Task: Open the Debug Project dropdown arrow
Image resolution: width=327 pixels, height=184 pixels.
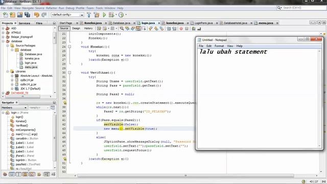Action: click(116, 15)
